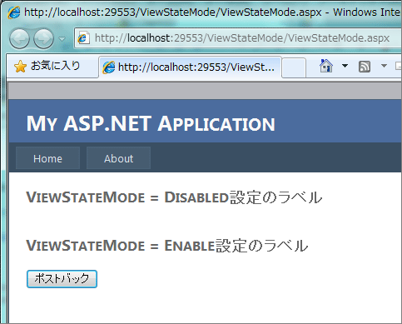The image size is (402, 324).
Task: Click the ポストバック button
Action: [x=62, y=279]
